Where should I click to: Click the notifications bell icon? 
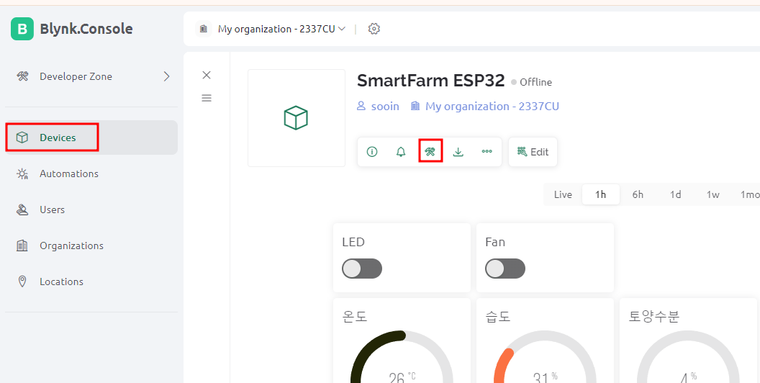400,152
